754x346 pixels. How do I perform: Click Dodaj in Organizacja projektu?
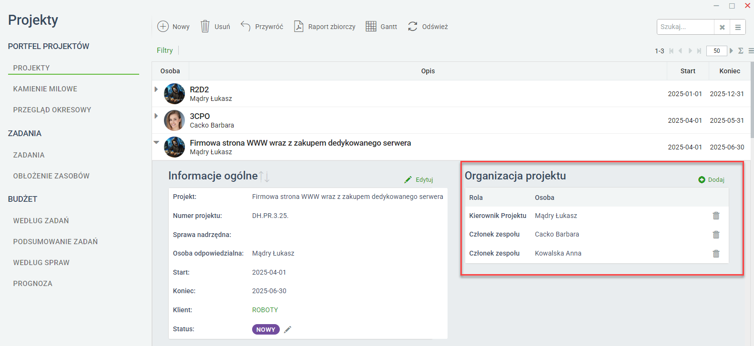(x=711, y=179)
